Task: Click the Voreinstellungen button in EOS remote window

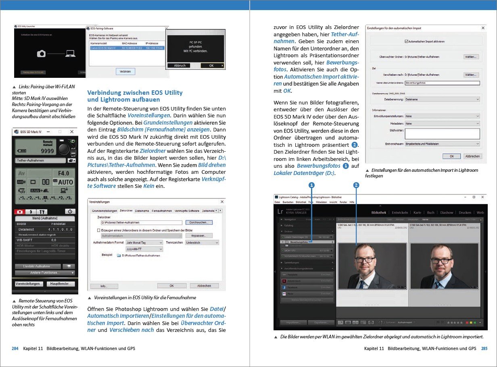Action: point(29,284)
